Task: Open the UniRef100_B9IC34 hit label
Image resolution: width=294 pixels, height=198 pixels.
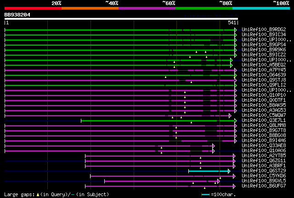Action: pos(264,35)
